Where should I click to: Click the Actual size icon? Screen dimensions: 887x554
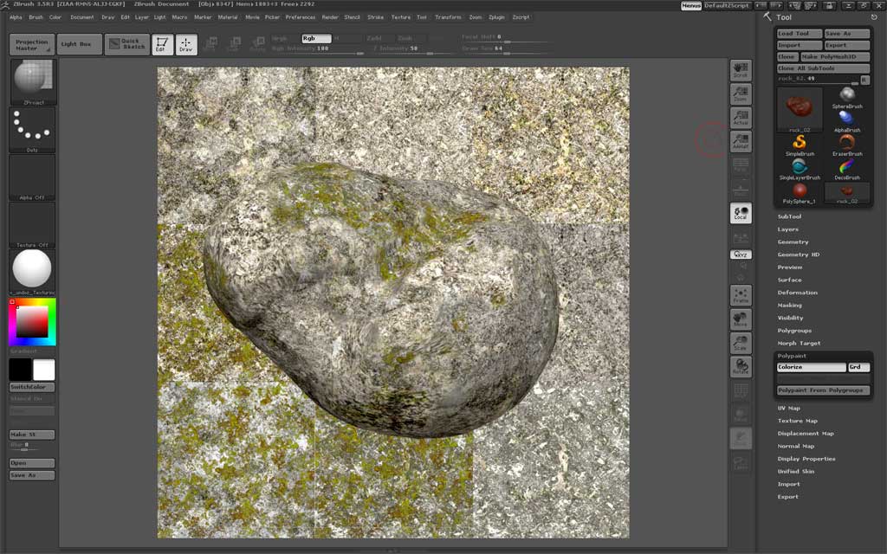click(x=741, y=118)
